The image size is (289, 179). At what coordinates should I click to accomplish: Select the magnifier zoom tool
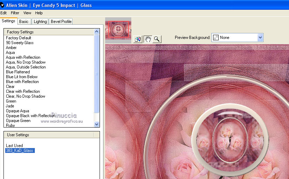[x=157, y=39]
